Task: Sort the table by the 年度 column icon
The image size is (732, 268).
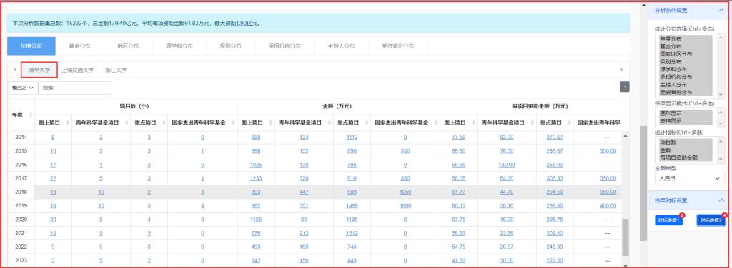Action: click(30, 115)
